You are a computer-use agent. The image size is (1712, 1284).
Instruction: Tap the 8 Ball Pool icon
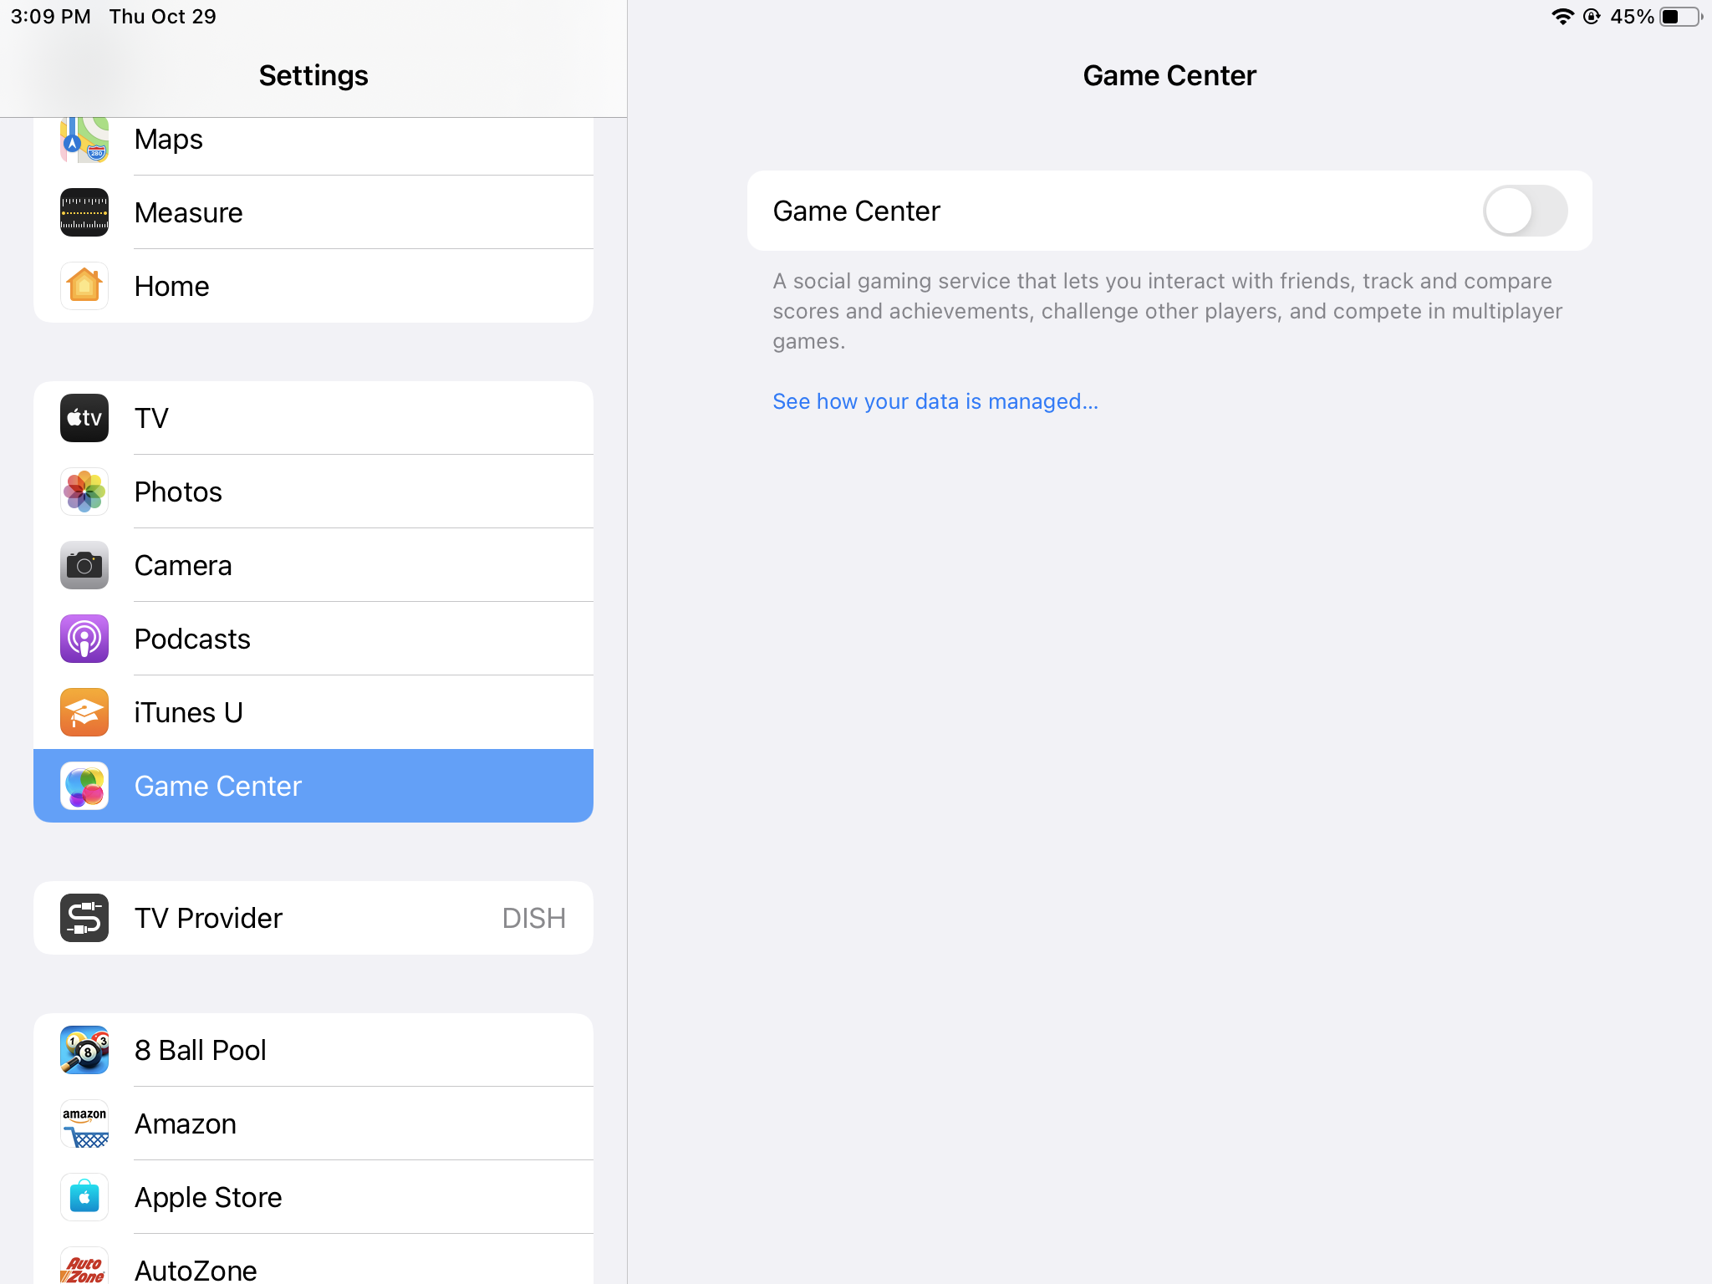tap(84, 1050)
